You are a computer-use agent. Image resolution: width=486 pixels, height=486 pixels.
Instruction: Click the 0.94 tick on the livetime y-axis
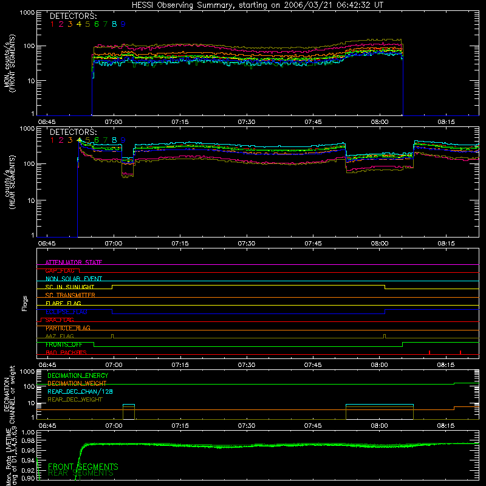[x=28, y=460]
